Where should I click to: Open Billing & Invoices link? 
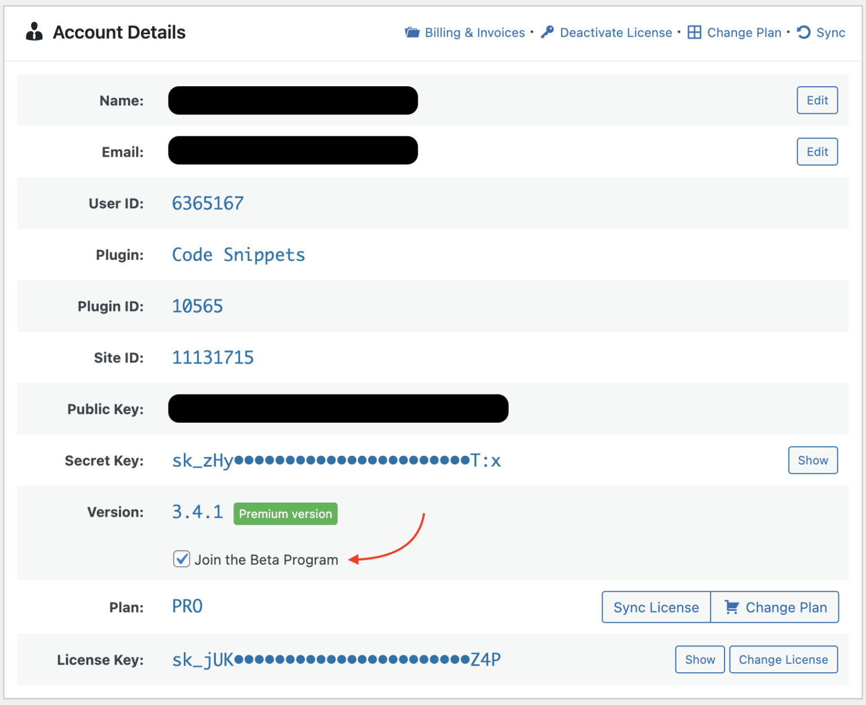pyautogui.click(x=475, y=33)
